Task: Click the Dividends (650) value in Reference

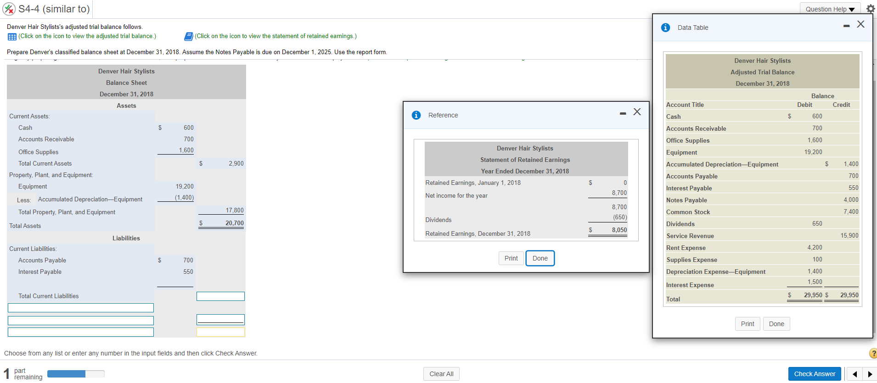Action: pos(620,217)
